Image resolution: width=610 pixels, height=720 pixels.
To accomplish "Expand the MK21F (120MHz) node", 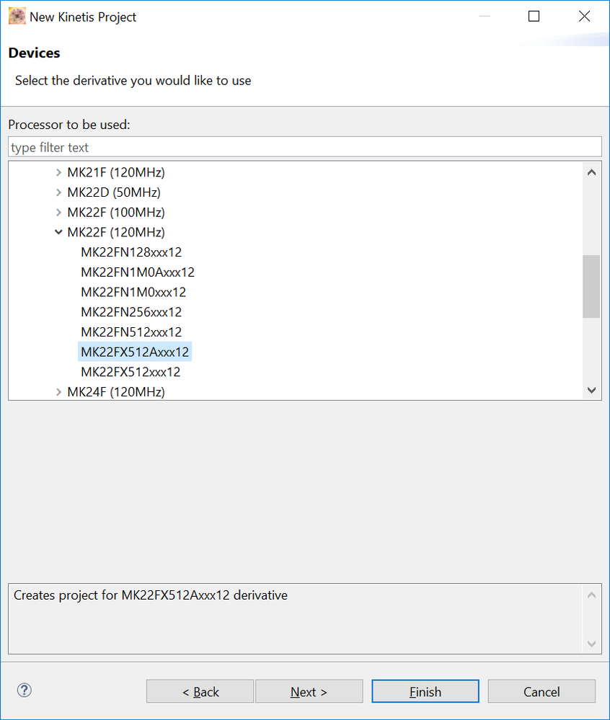I will click(x=59, y=173).
